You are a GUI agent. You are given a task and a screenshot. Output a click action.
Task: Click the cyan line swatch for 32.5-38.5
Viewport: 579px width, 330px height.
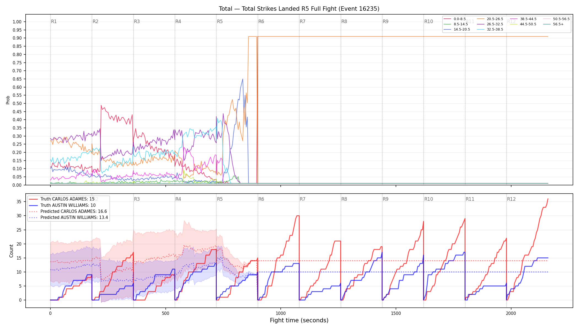pyautogui.click(x=481, y=29)
